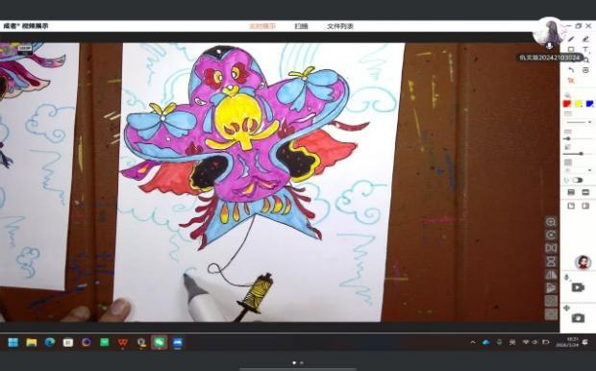The height and width of the screenshot is (371, 596).
Task: Click the mirror triangles overlay icon
Action: pos(551,275)
